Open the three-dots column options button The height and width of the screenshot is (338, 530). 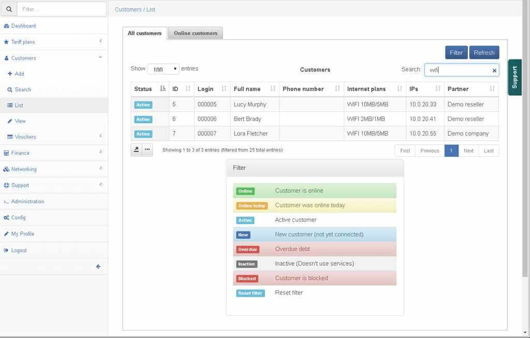(148, 150)
